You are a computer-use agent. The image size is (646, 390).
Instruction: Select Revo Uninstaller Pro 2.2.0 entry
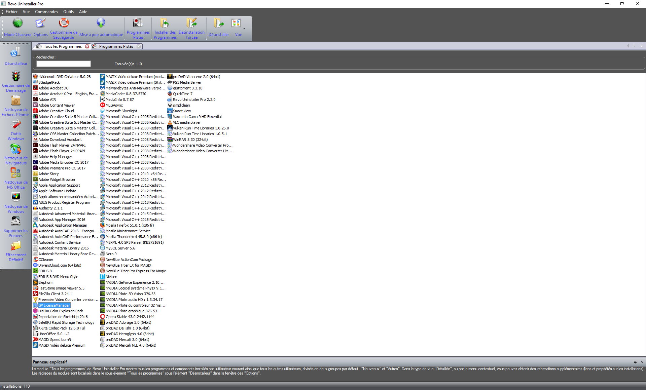[191, 100]
